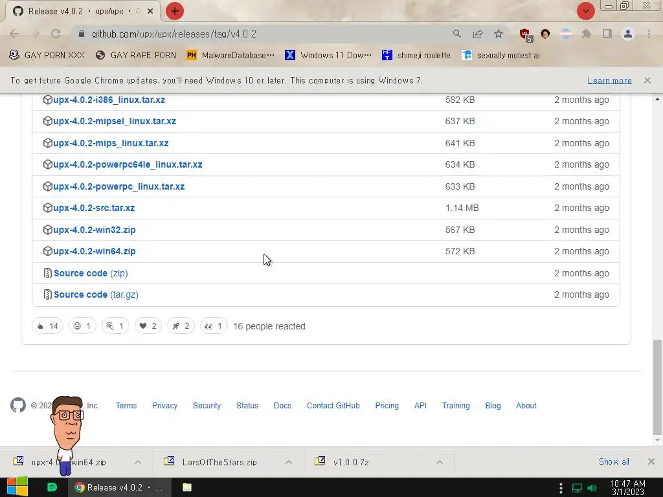663x497 pixels.
Task: Open the Pricing footer link
Action: [x=387, y=405]
